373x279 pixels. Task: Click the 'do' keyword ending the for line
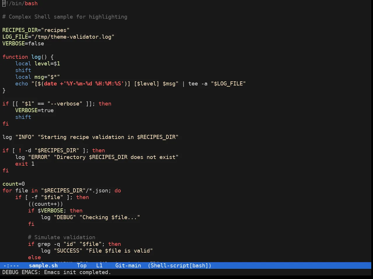118,191
